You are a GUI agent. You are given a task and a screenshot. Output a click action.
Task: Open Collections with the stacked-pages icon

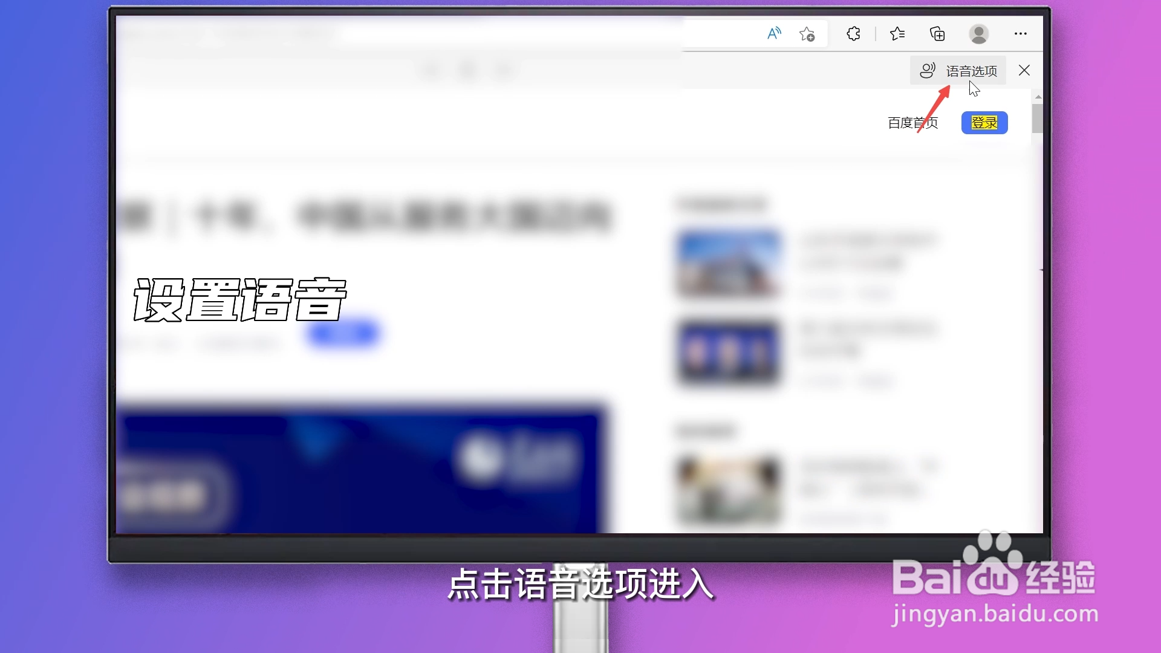(x=937, y=33)
